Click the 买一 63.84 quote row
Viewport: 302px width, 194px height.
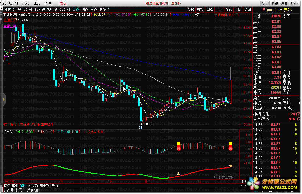click(x=276, y=47)
